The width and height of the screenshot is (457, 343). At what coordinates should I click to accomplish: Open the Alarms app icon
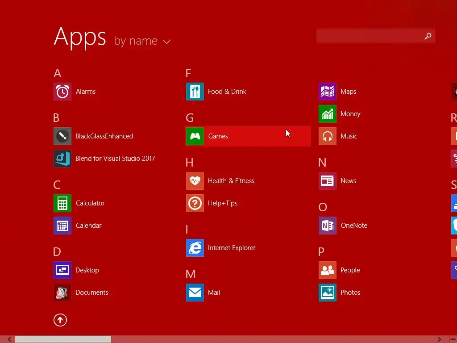click(x=62, y=92)
